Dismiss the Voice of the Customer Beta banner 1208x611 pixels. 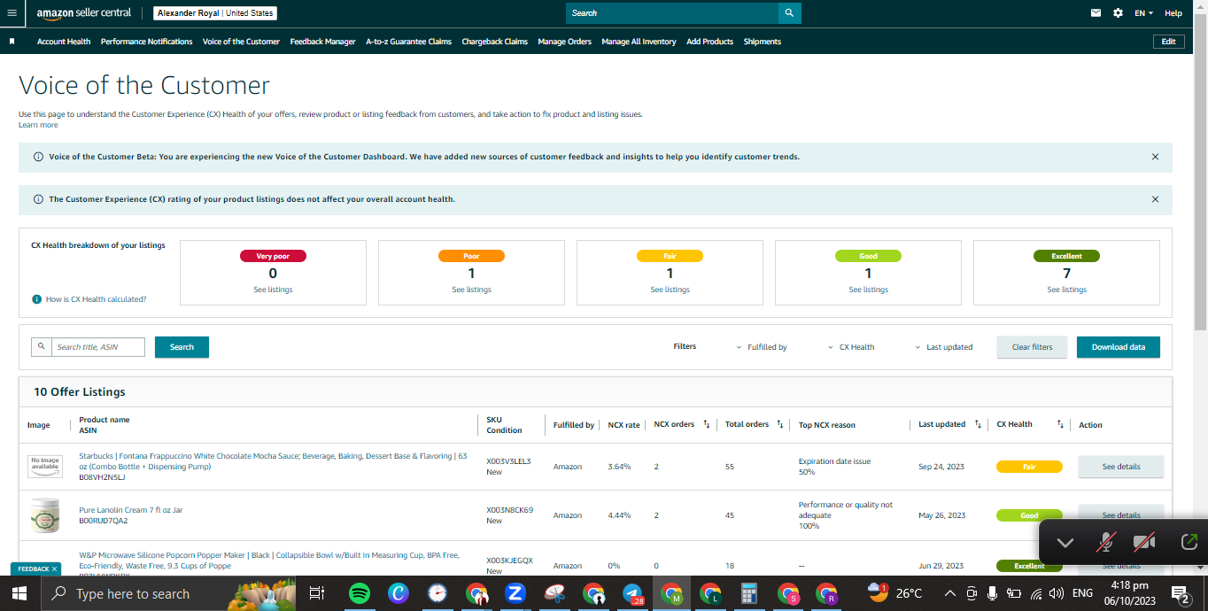1155,157
